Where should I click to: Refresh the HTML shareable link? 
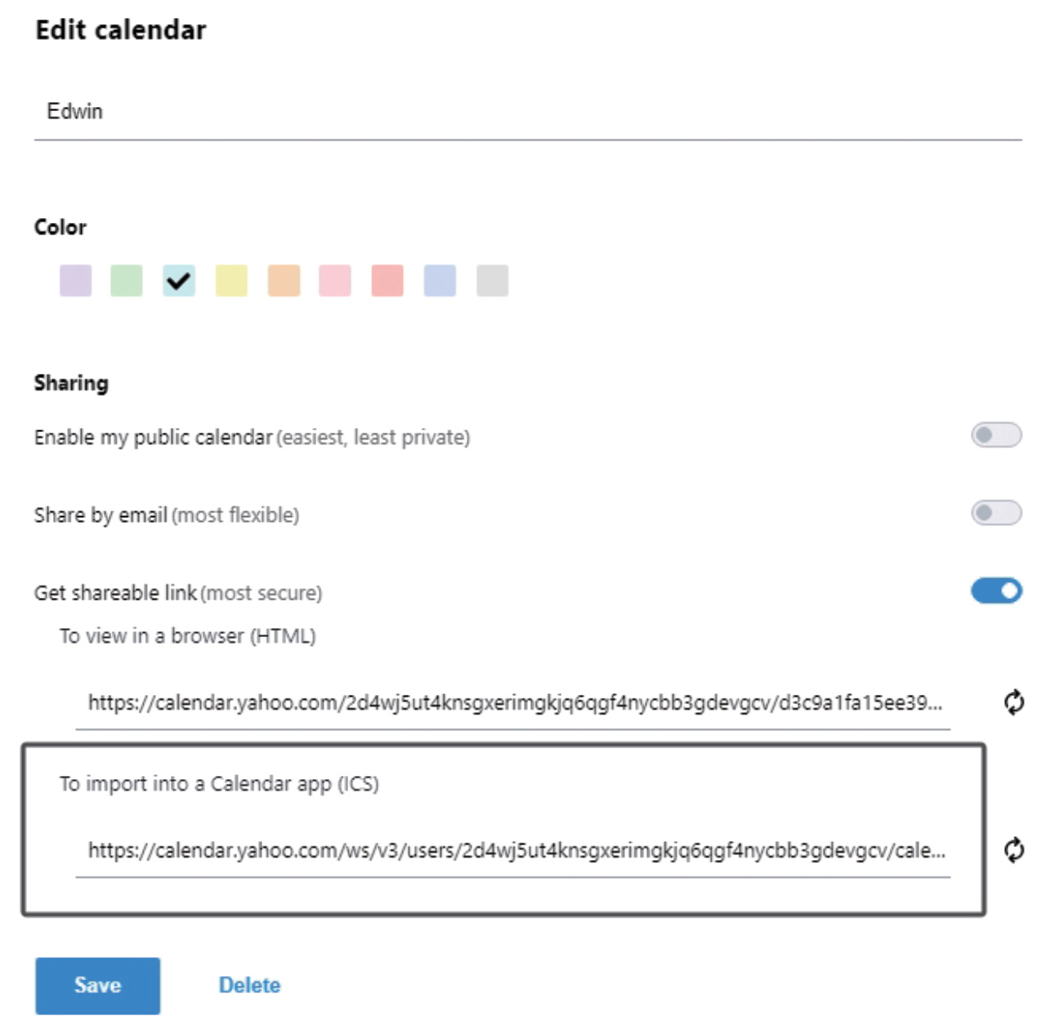(1013, 703)
